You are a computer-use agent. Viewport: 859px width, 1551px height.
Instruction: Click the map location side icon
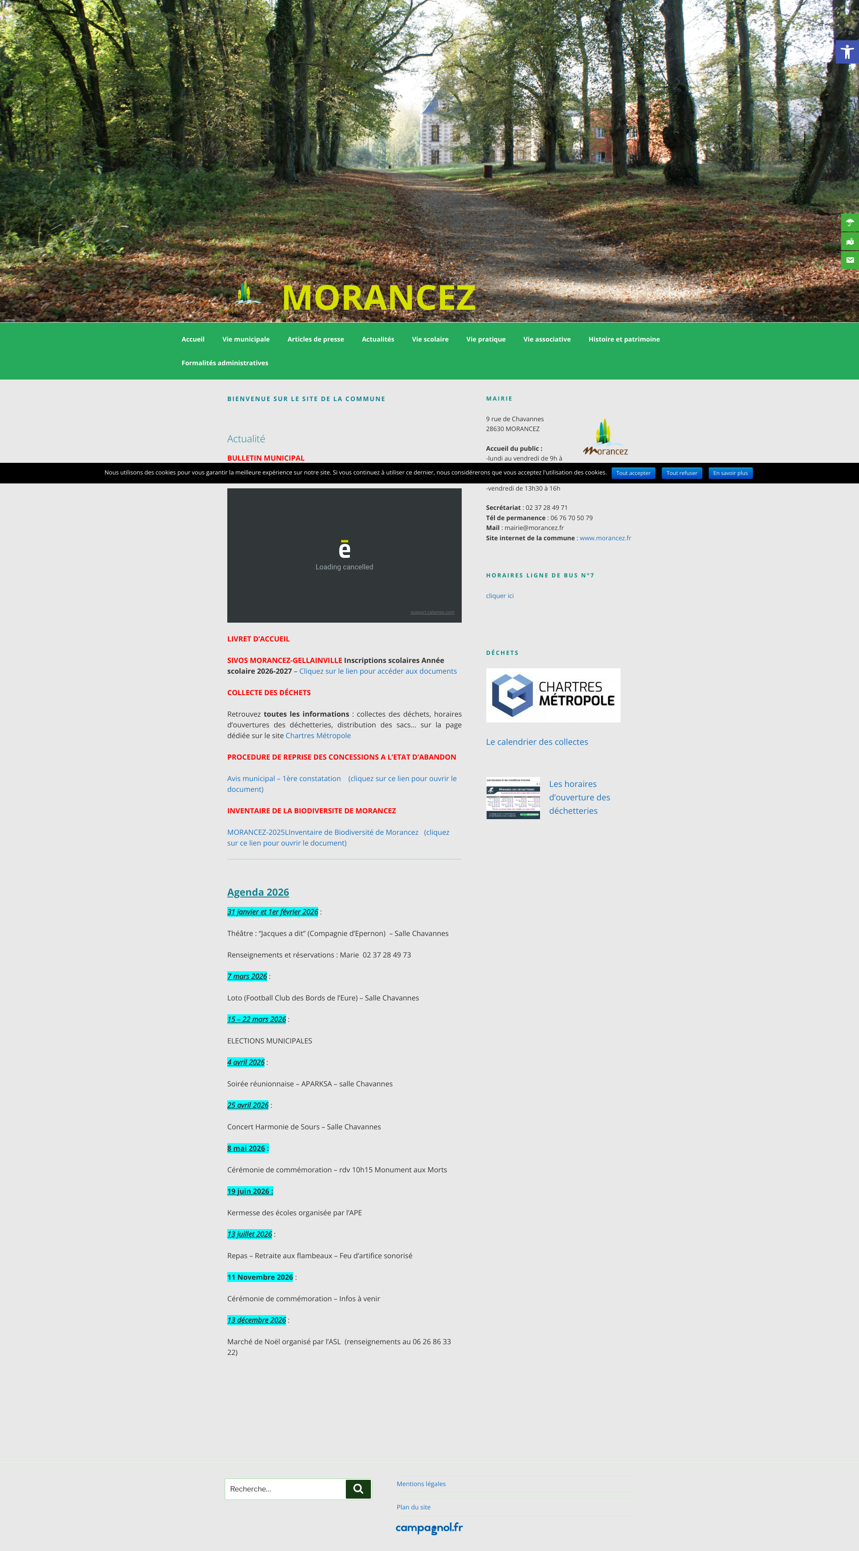pyautogui.click(x=850, y=241)
